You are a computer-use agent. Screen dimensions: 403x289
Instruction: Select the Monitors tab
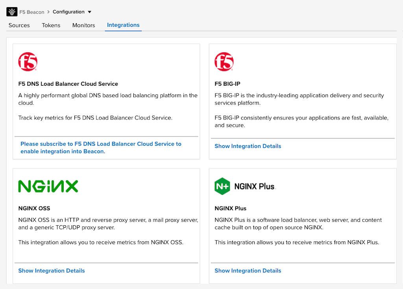pos(83,25)
